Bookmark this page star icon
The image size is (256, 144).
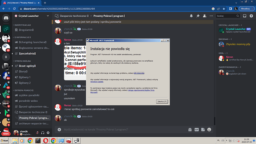pos(224,9)
